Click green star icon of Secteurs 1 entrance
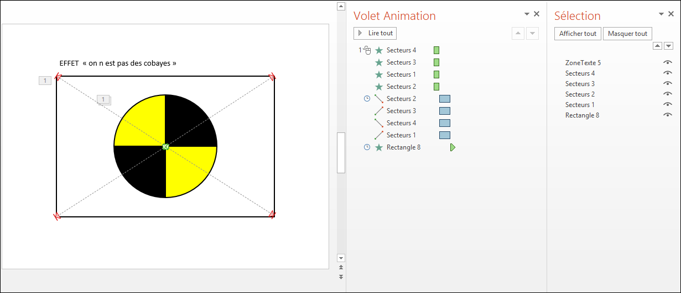Image resolution: width=681 pixels, height=293 pixels. coord(379,74)
